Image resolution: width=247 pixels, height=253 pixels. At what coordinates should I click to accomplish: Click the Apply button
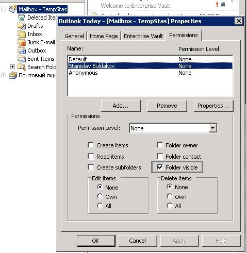click(179, 241)
